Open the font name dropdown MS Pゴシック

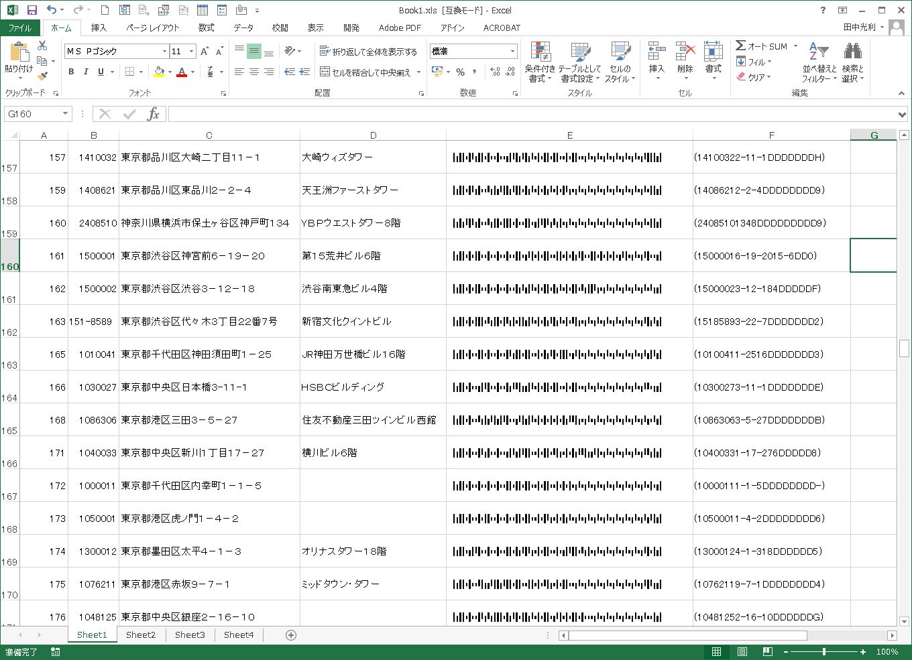click(x=164, y=52)
